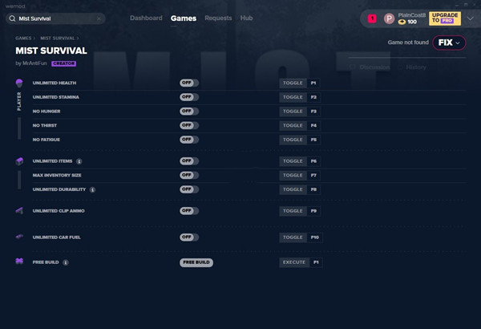Viewport: 481px width, 329px height.
Task: Click the Mist Survival search input
Action: point(56,18)
